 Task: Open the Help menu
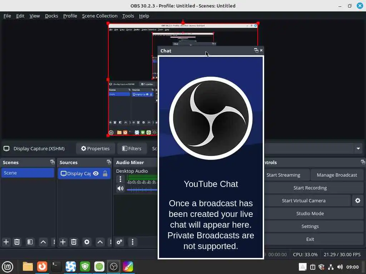(x=144, y=16)
